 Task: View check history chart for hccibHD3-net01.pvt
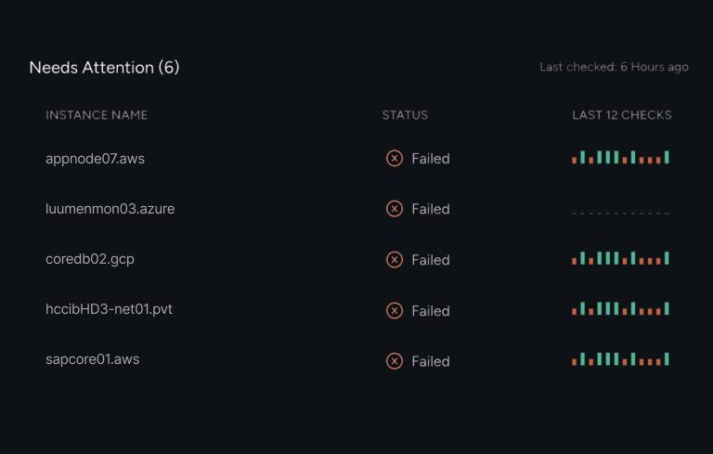[620, 308]
